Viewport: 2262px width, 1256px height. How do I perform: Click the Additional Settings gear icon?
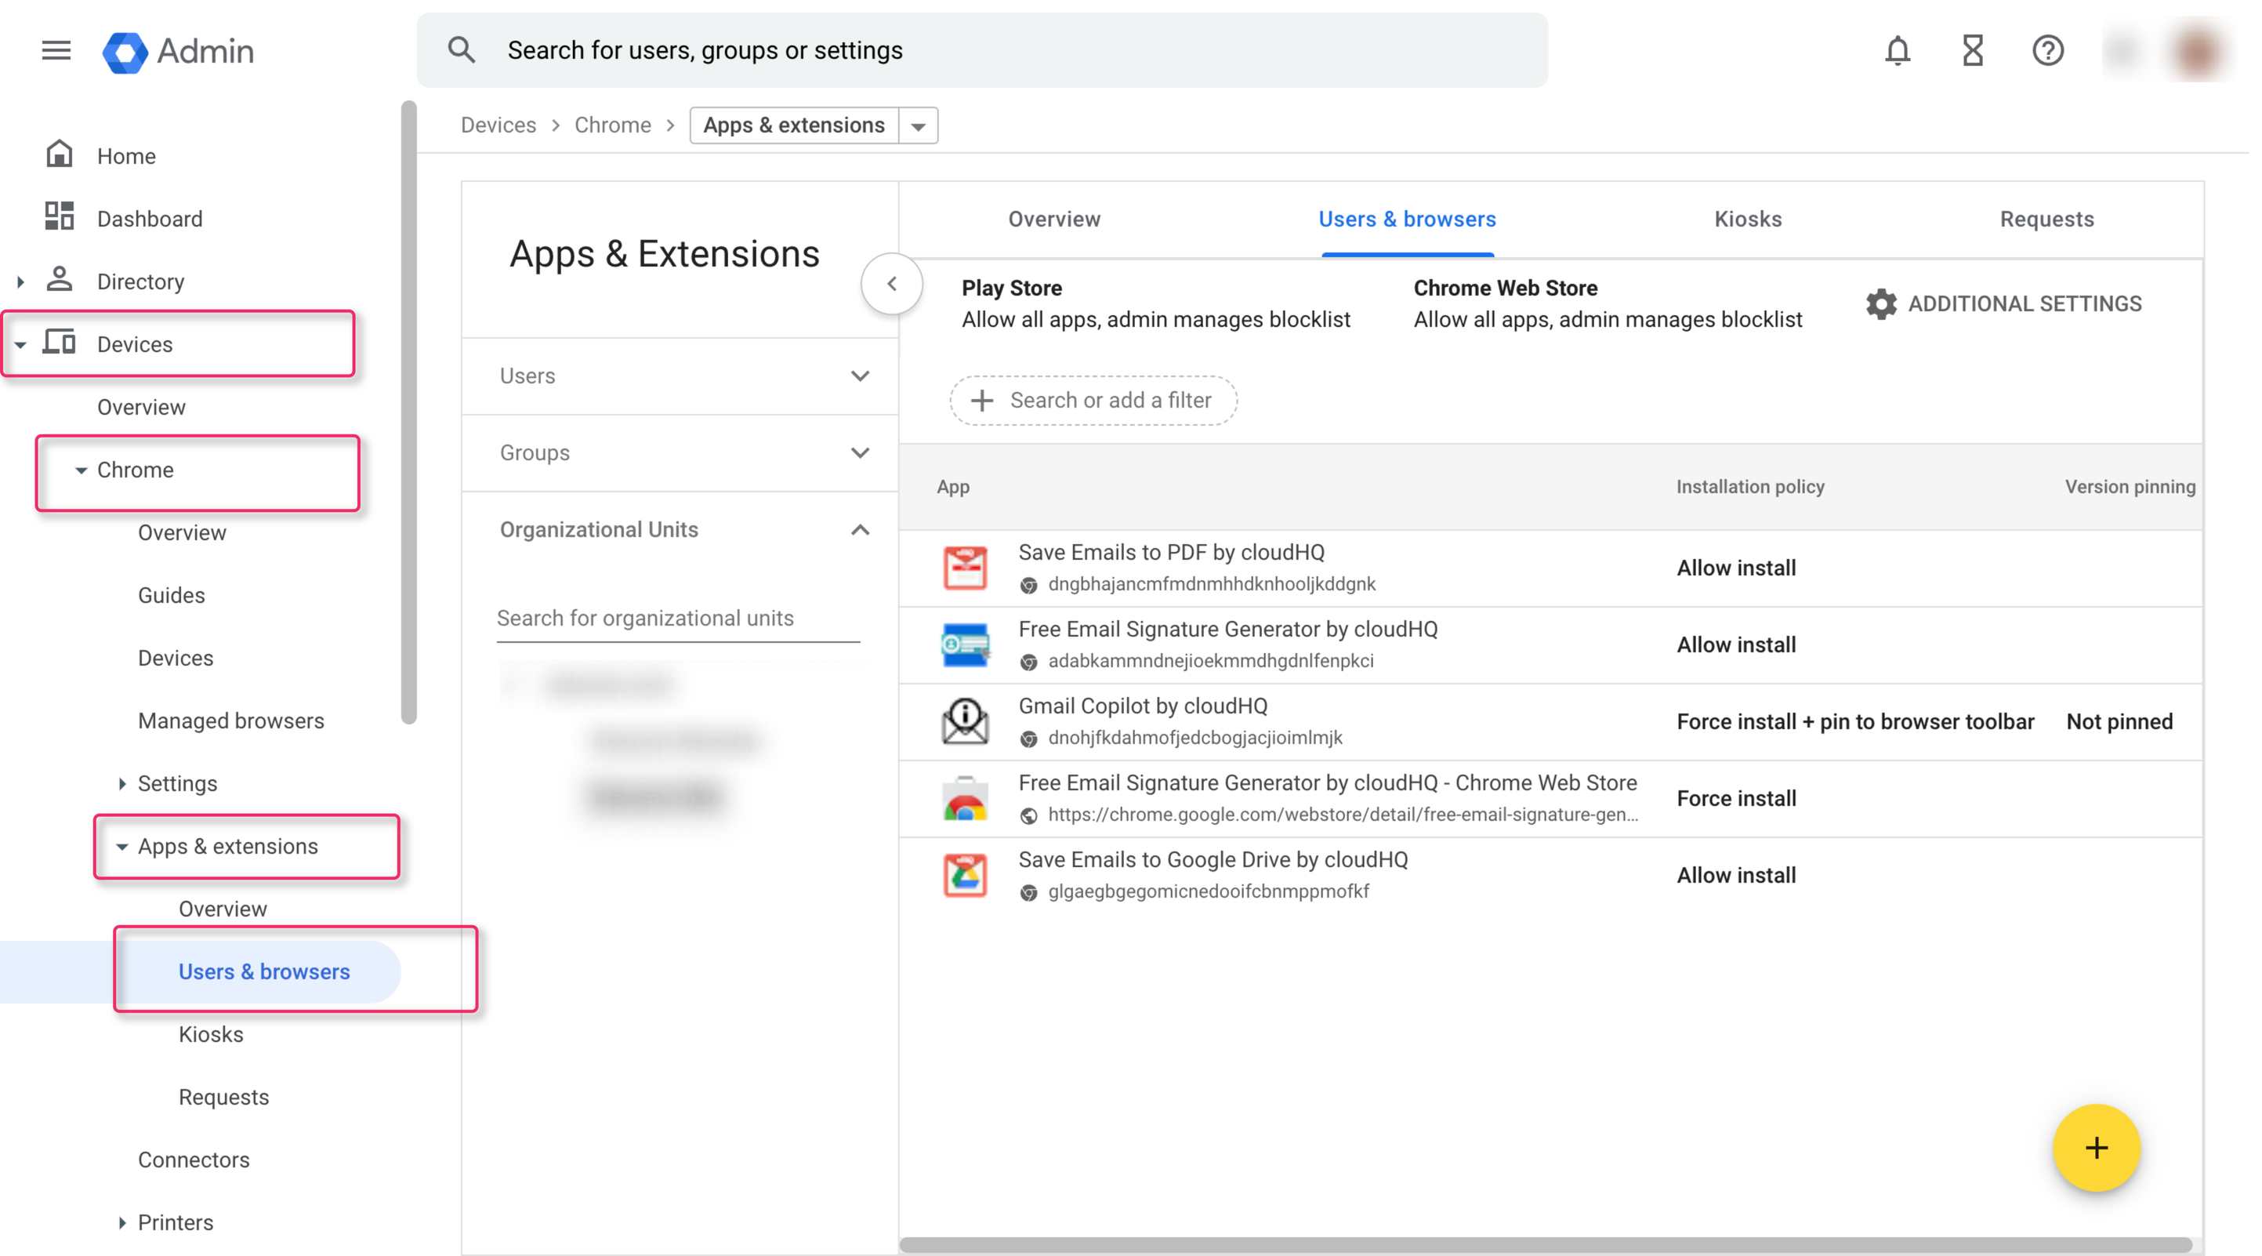pos(1881,304)
